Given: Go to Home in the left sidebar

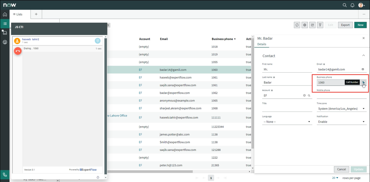Looking at the screenshot, I should coord(5,14).
